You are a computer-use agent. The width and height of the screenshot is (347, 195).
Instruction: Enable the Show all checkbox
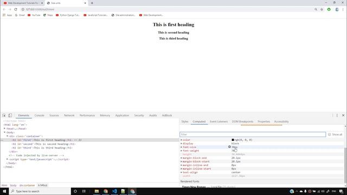329,134
